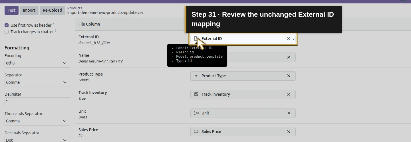The image size is (411, 142).
Task: Clear the Sales Price field mapping
Action: pos(289,132)
